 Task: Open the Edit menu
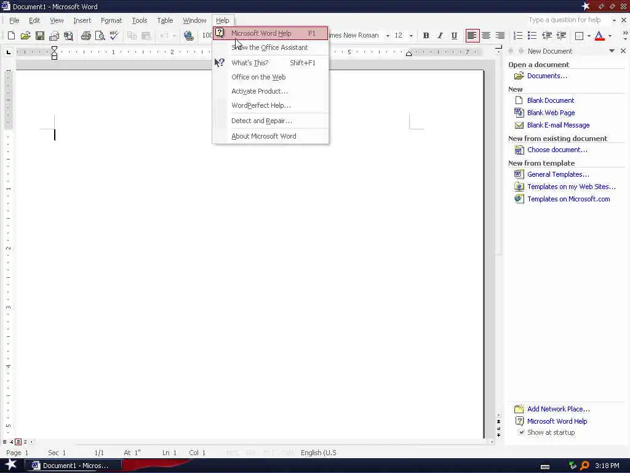(x=34, y=20)
